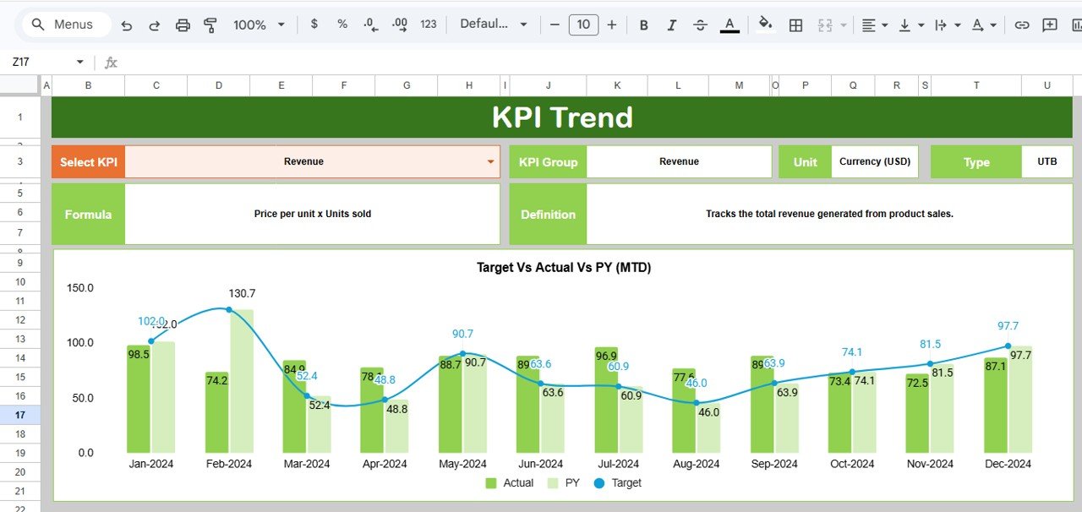This screenshot has height=512, width=1082.
Task: Open the number format 123 menu
Action: (x=429, y=25)
